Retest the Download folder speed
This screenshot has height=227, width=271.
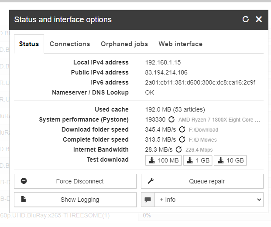[x=182, y=129]
